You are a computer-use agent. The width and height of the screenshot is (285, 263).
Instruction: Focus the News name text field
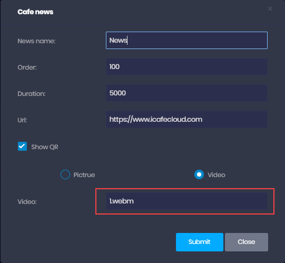pos(186,40)
